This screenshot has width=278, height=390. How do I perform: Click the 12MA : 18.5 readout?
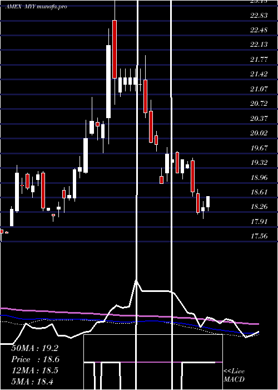[34, 370]
